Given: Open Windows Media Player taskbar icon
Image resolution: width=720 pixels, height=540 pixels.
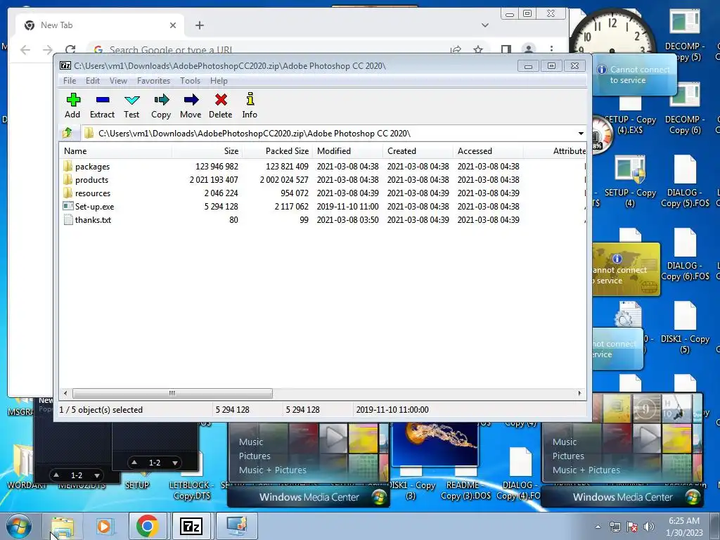Looking at the screenshot, I should coord(104,526).
